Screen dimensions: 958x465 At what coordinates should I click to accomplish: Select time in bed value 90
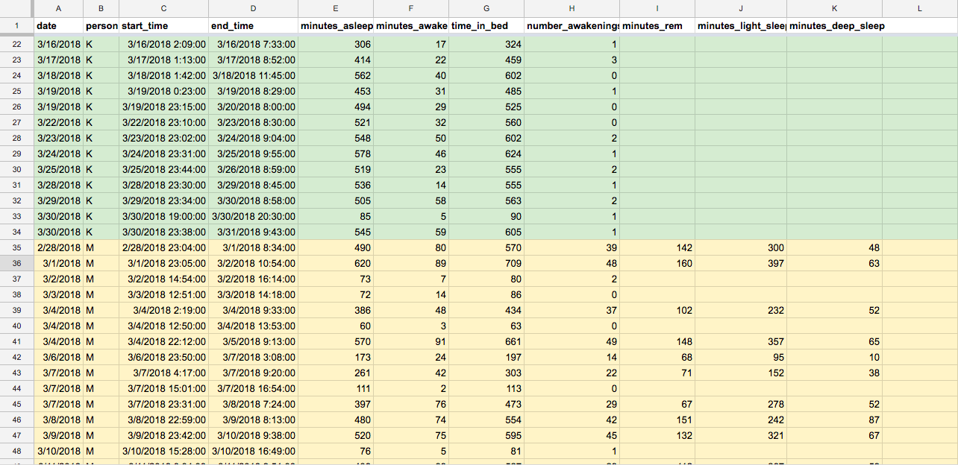coord(486,216)
